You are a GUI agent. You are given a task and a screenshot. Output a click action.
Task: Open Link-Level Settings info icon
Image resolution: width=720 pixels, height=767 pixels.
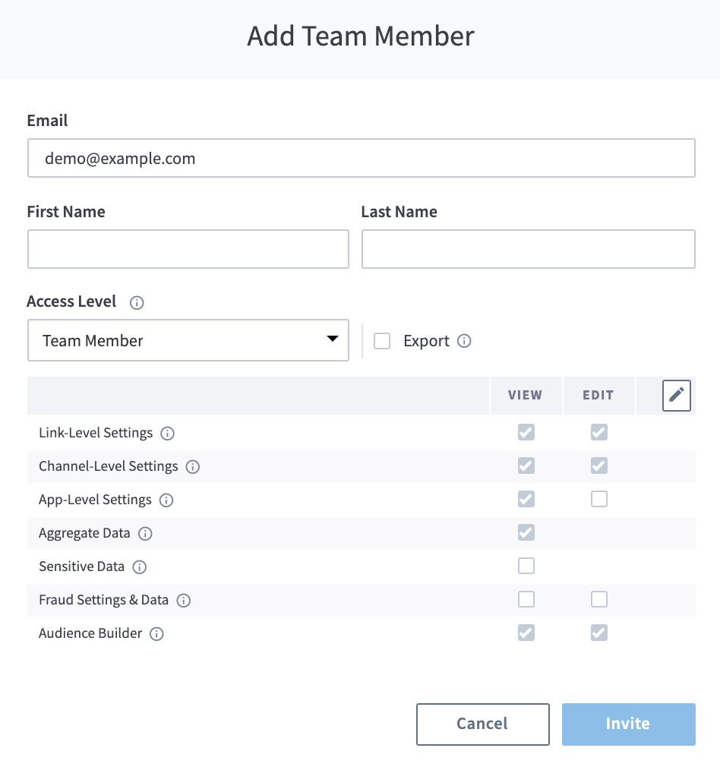point(167,434)
